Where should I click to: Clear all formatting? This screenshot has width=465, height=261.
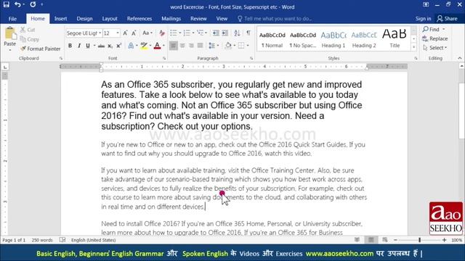pyautogui.click(x=162, y=33)
